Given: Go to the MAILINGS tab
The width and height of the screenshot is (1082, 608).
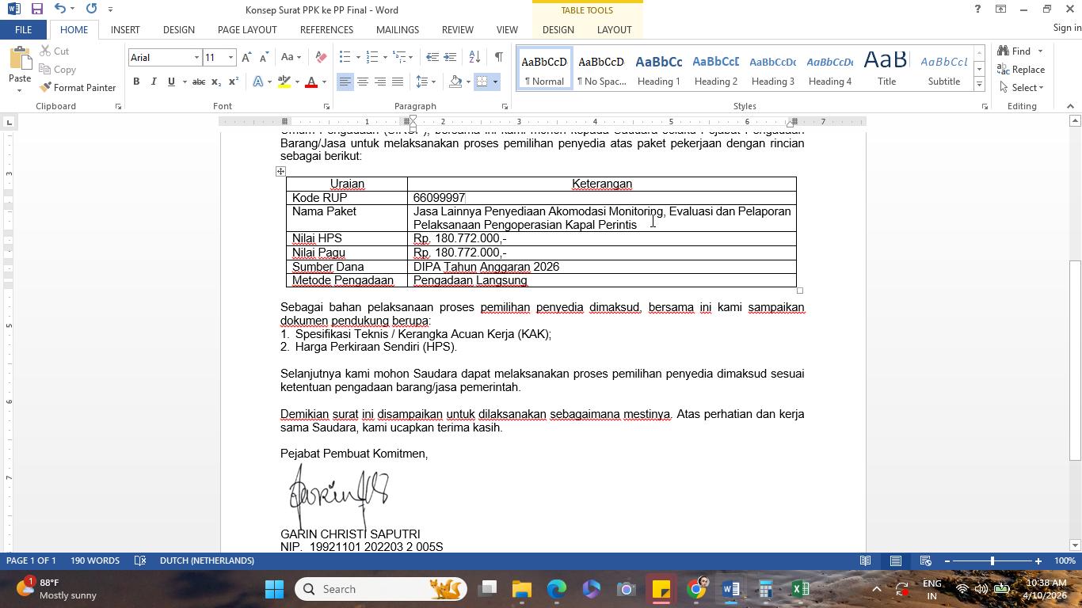Looking at the screenshot, I should tap(398, 30).
